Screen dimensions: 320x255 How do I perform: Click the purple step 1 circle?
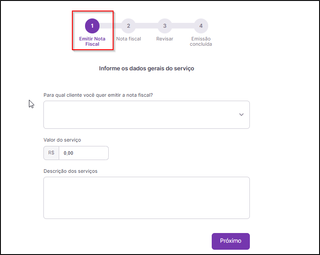[x=92, y=26]
